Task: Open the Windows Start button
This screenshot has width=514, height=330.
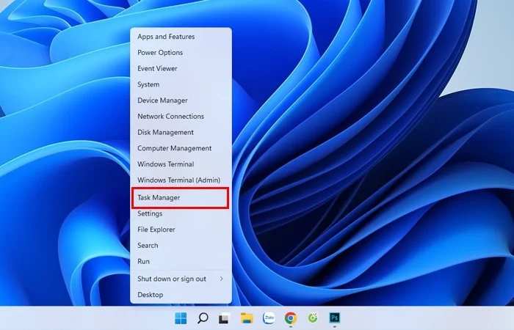Action: click(181, 318)
